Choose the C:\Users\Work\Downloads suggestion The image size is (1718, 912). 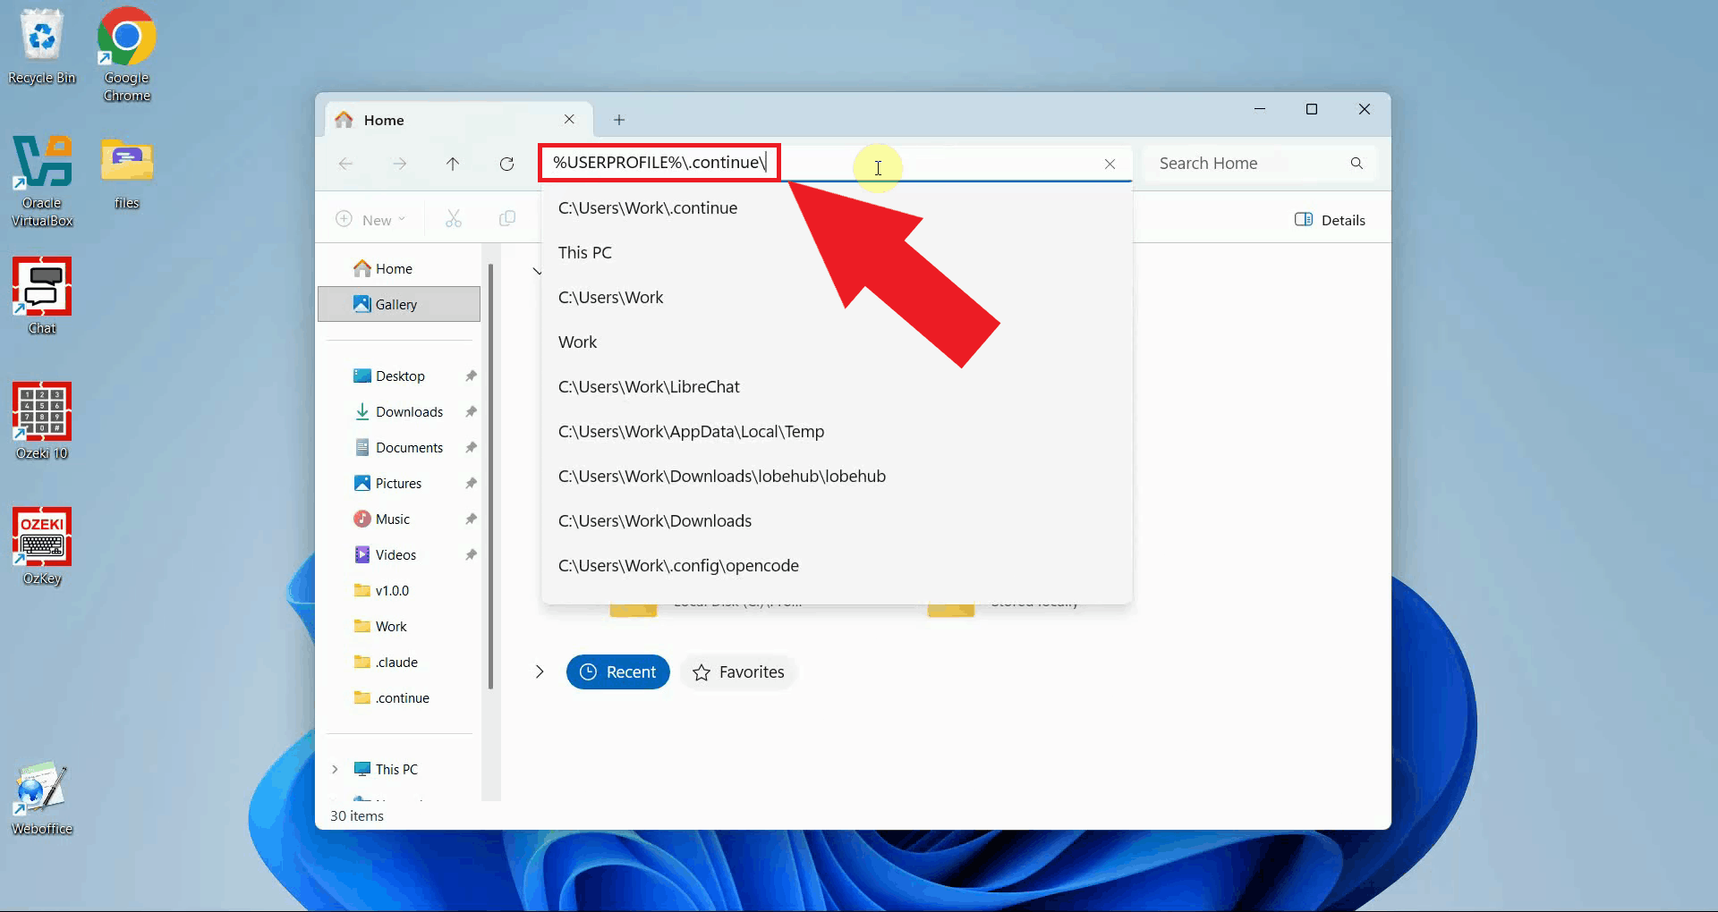click(837, 521)
